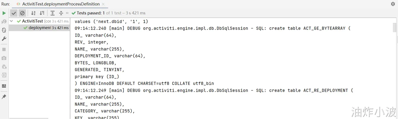398x119 pixels.
Task: Select the deployment test result row
Action: [40, 28]
